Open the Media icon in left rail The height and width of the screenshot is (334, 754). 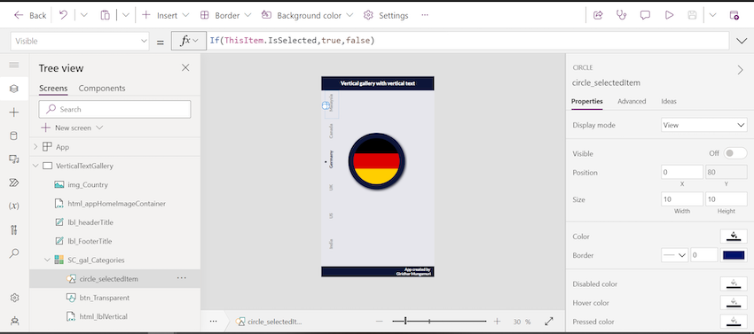(x=14, y=159)
